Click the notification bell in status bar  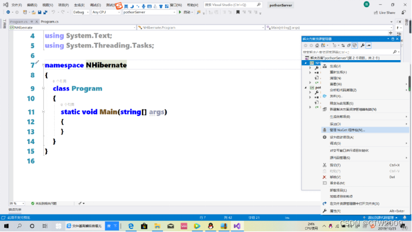point(405,218)
